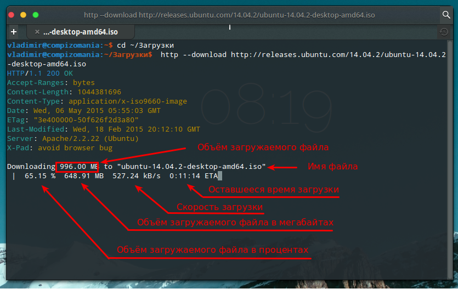Click the '0:11:14 ETA' remaining time

point(194,176)
